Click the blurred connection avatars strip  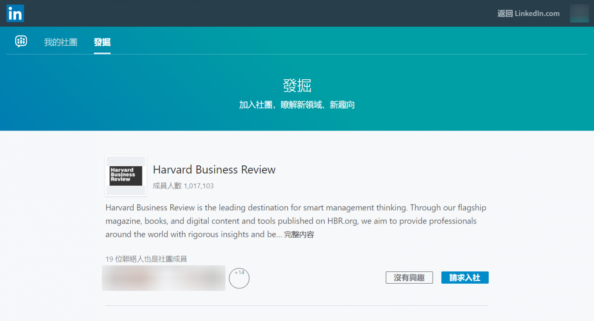click(164, 278)
